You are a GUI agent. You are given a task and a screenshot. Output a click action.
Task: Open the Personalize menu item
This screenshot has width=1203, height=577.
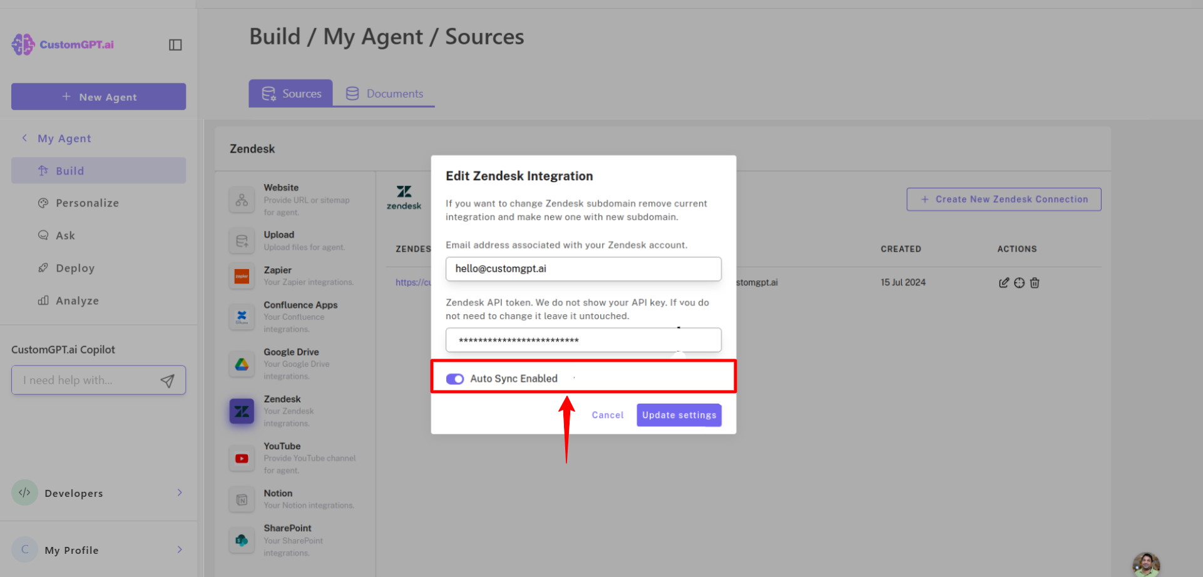tap(98, 203)
